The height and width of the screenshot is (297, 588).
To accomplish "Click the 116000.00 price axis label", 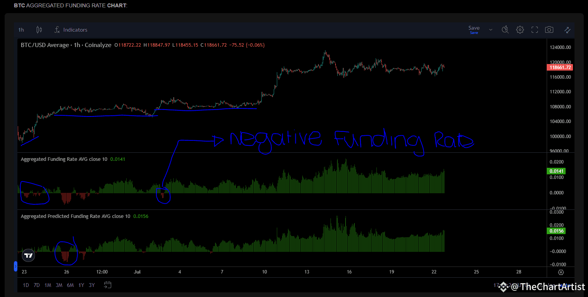I will pos(560,77).
